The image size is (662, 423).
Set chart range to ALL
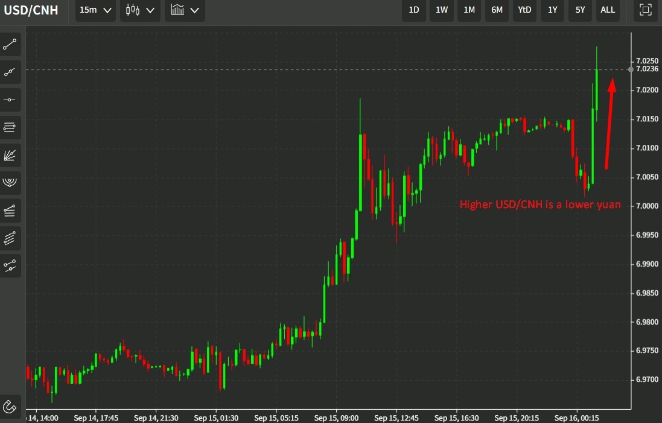tap(608, 10)
